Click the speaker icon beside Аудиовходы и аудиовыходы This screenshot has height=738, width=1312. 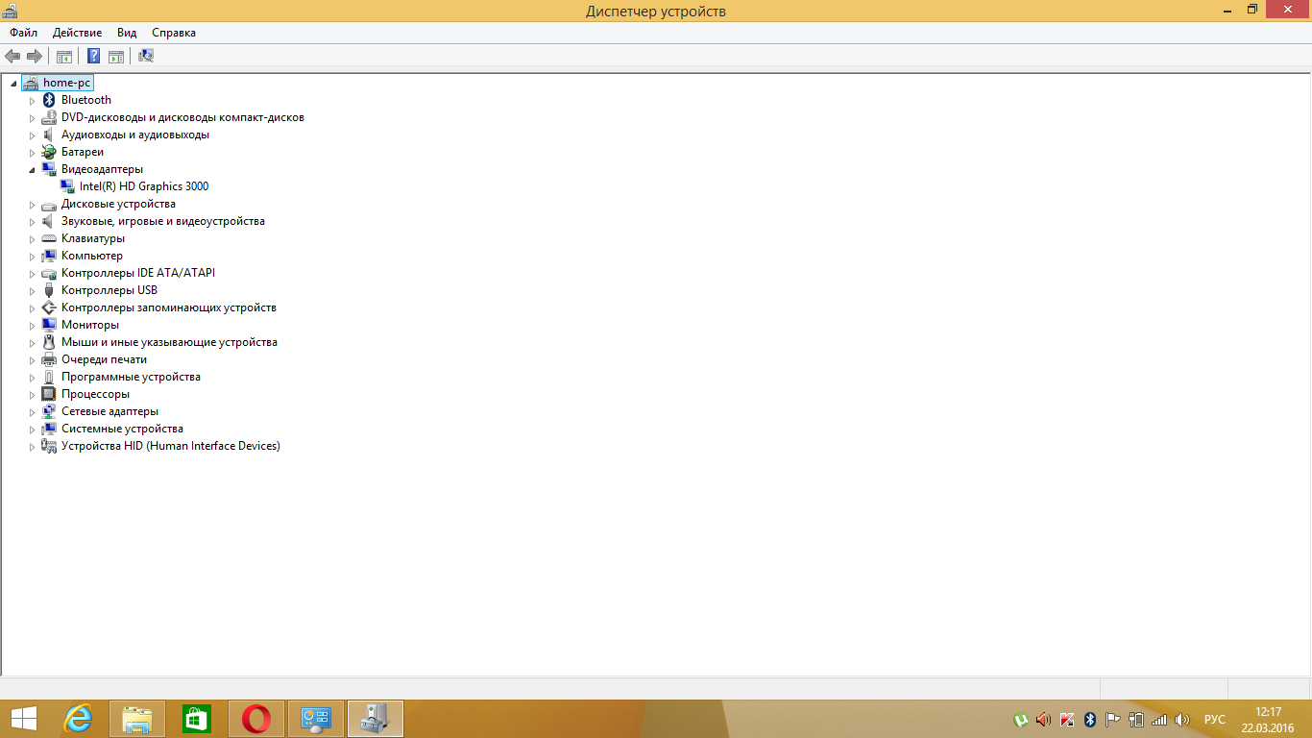(x=49, y=135)
